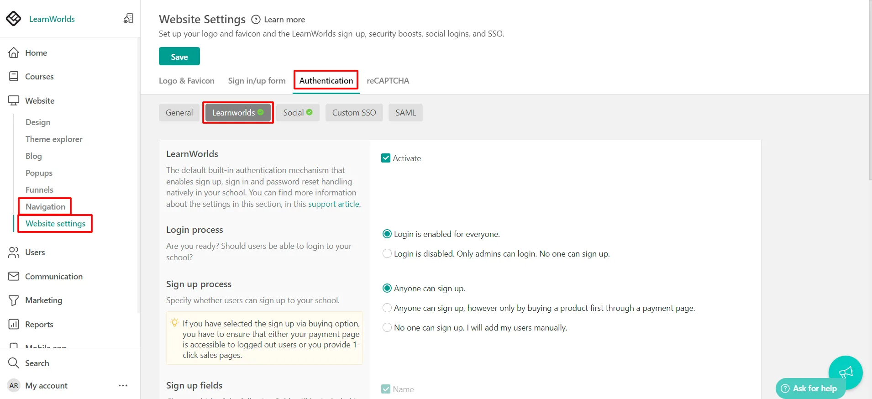Click the Users people icon

[14, 252]
